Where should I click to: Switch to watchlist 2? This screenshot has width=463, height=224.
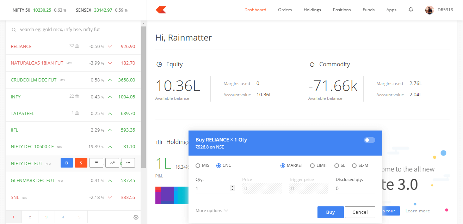pos(30,217)
